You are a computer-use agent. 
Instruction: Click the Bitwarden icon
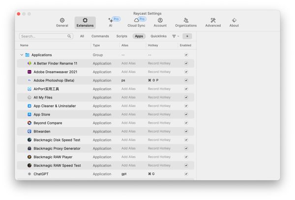(29, 132)
